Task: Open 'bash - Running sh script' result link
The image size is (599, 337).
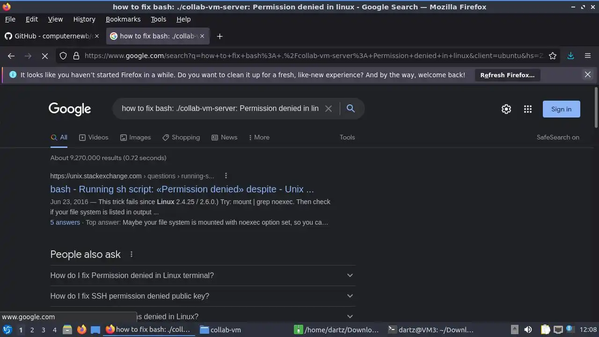Action: 182,189
